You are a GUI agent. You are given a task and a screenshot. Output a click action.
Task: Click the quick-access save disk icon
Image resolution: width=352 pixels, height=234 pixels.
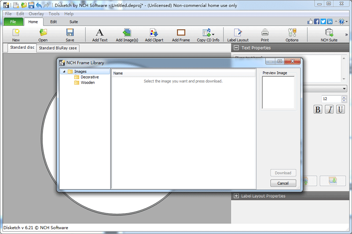[x=31, y=5]
